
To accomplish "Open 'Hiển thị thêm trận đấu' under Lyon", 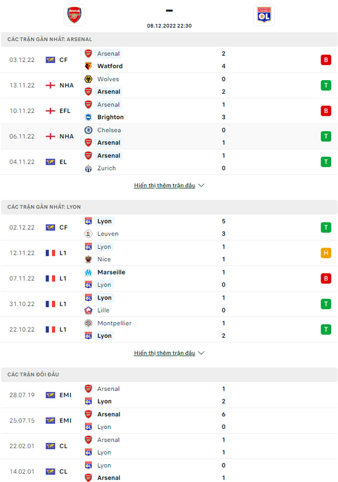I will (165, 353).
